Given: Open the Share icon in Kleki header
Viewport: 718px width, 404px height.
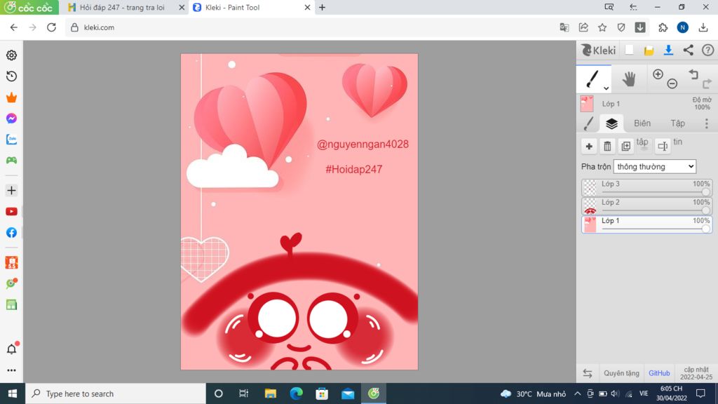Looking at the screenshot, I should point(689,50).
